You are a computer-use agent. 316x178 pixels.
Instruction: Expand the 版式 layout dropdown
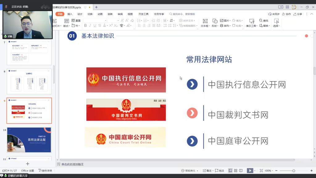67,26
